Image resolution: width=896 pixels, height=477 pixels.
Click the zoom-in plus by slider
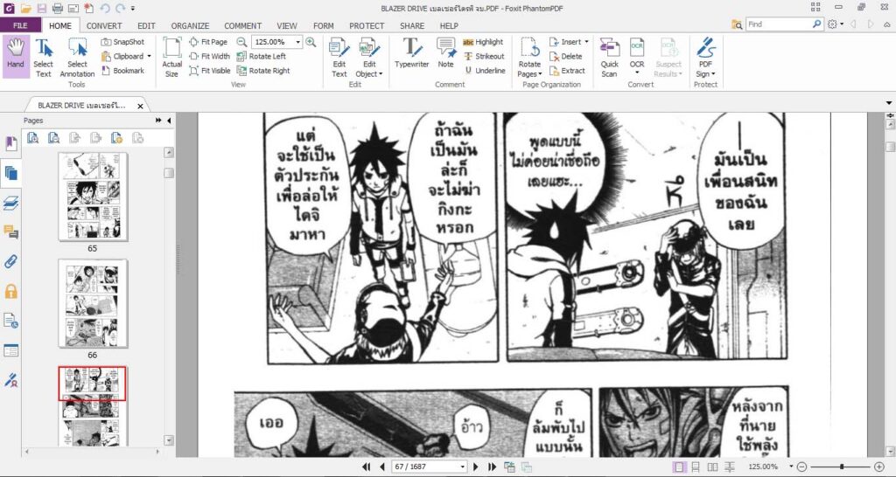[879, 467]
